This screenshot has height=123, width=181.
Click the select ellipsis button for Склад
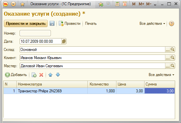pyautogui.click(x=168, y=50)
